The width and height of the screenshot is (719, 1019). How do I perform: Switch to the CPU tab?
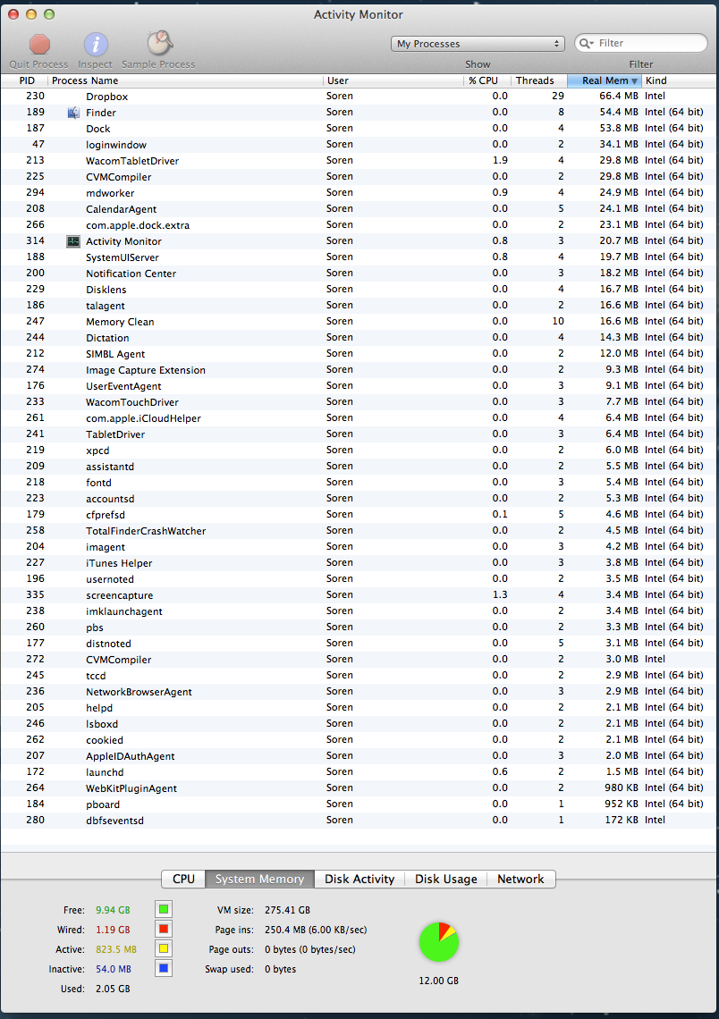coord(183,879)
